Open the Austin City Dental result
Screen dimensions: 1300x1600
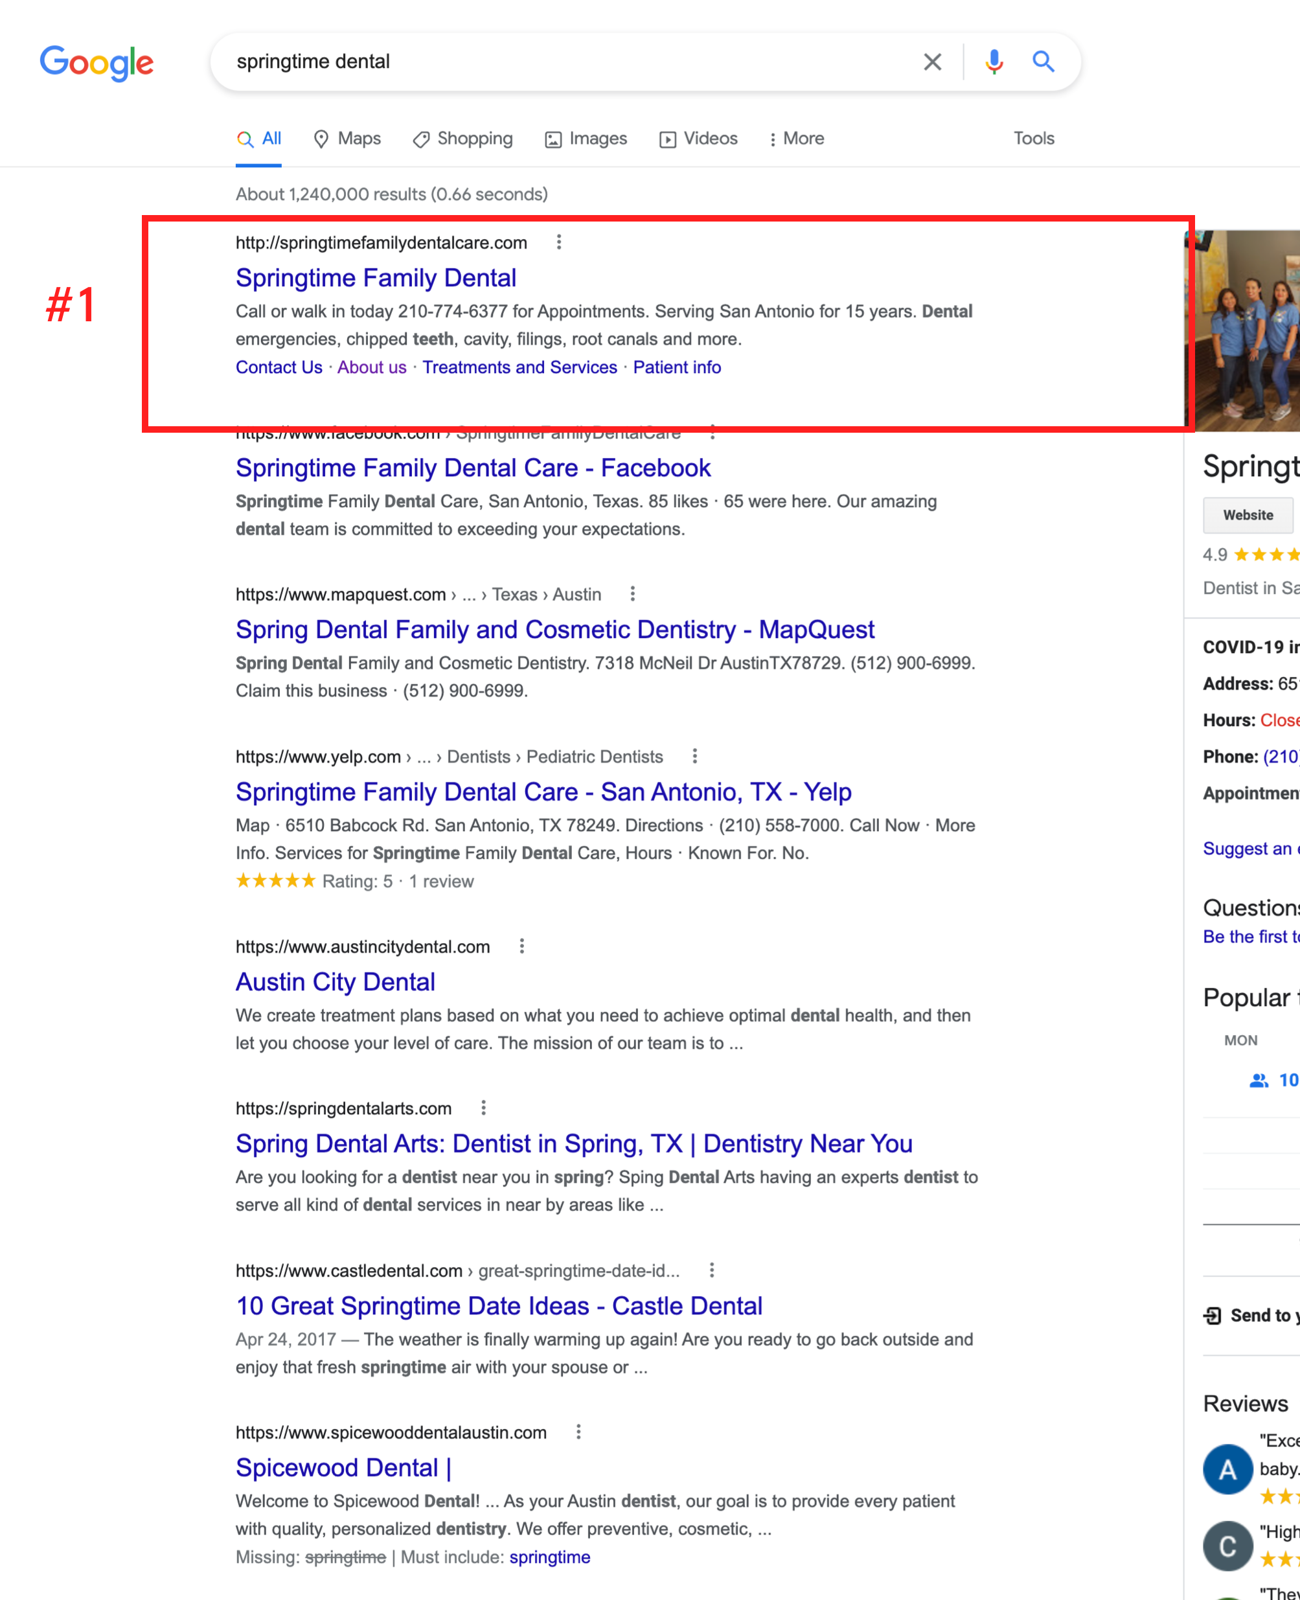coord(336,982)
